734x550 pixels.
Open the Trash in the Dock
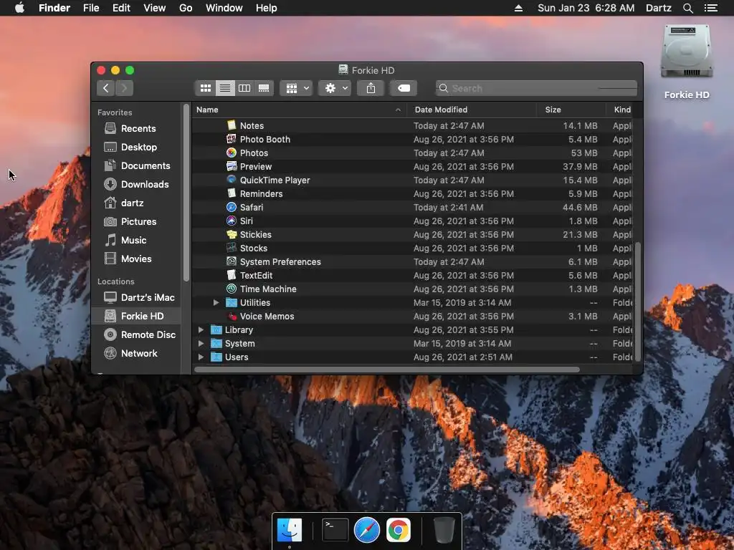[444, 530]
